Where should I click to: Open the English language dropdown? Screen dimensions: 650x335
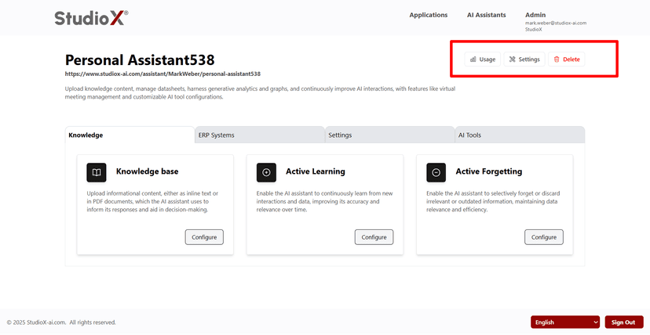pos(565,322)
